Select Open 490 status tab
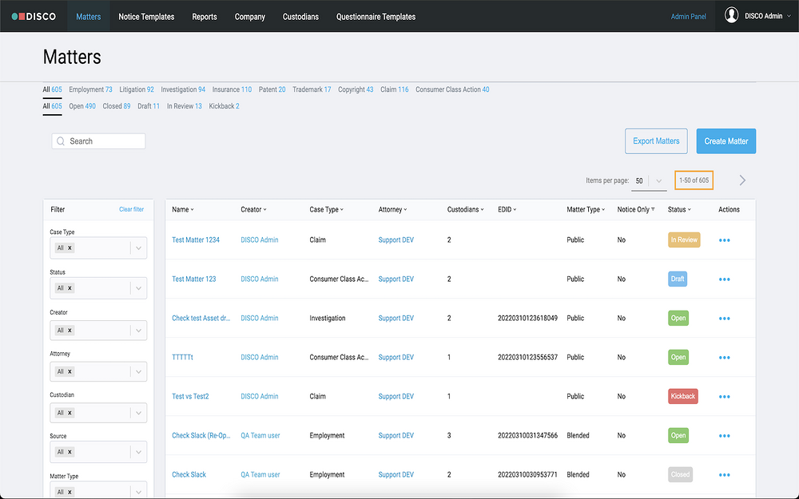Image resolution: width=799 pixels, height=499 pixels. tap(82, 106)
